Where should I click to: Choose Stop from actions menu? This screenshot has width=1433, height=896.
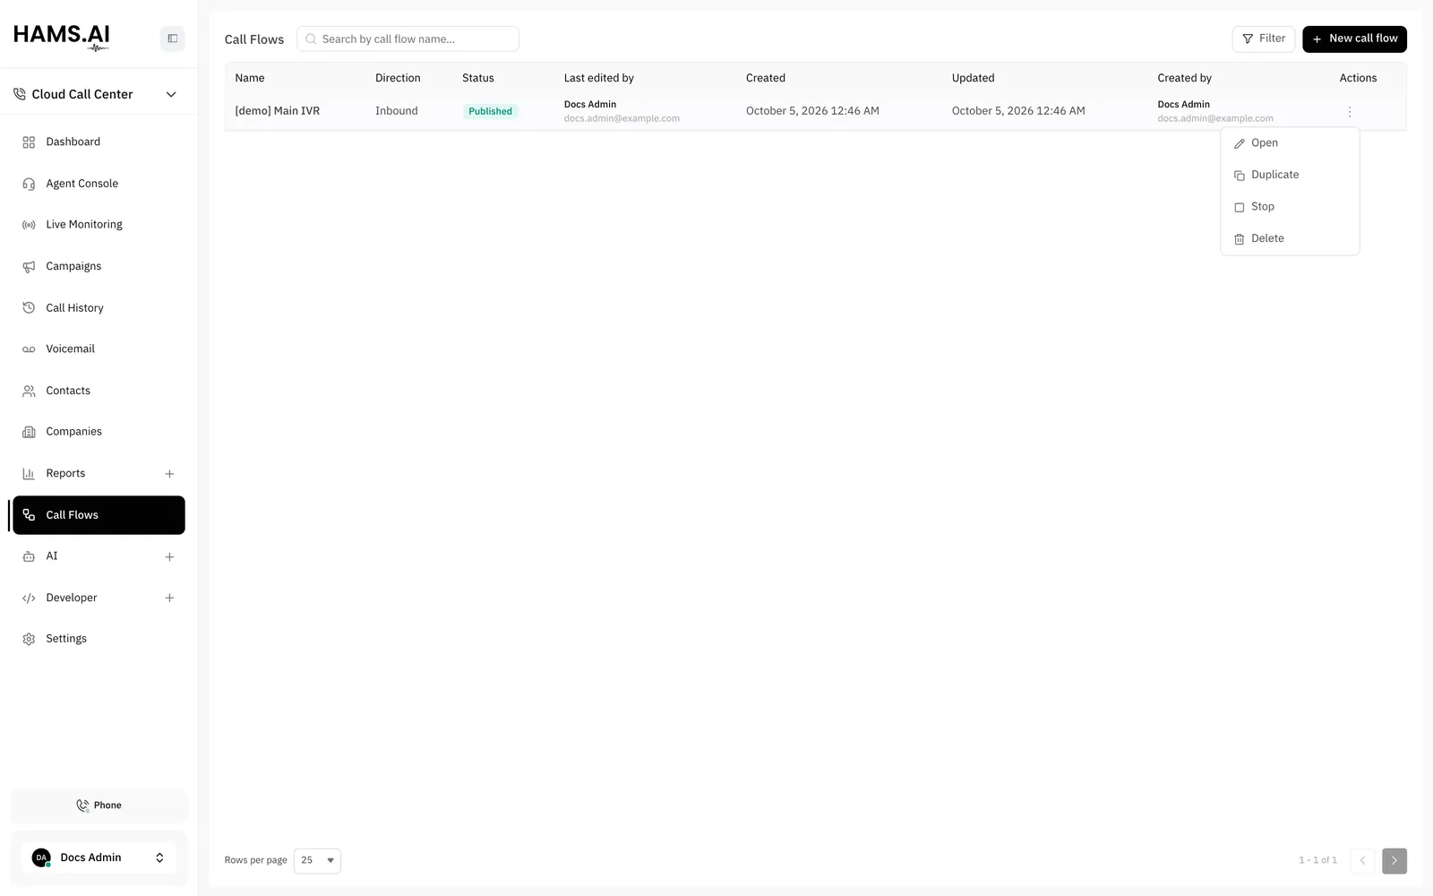point(1290,207)
